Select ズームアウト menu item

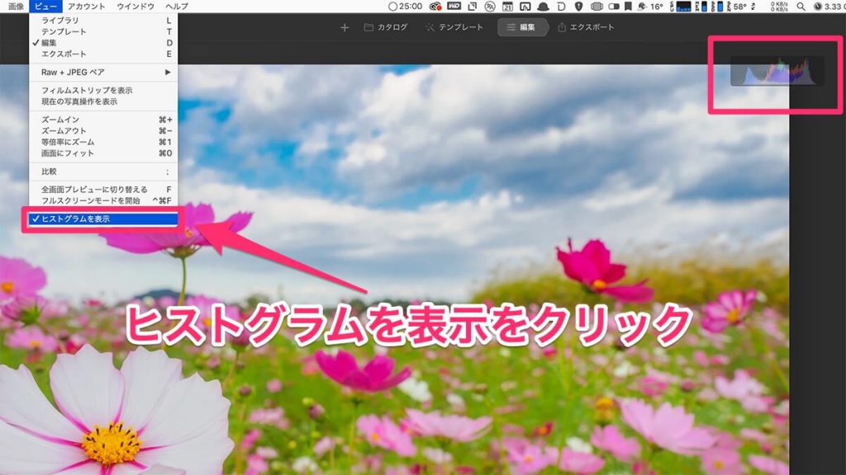[x=103, y=131]
